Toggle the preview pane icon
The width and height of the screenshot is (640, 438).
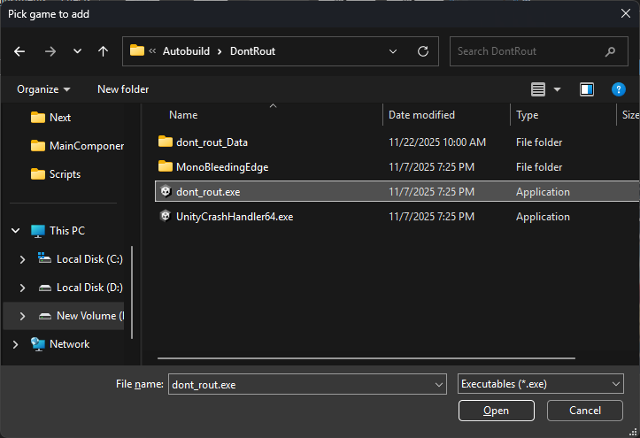tap(586, 89)
